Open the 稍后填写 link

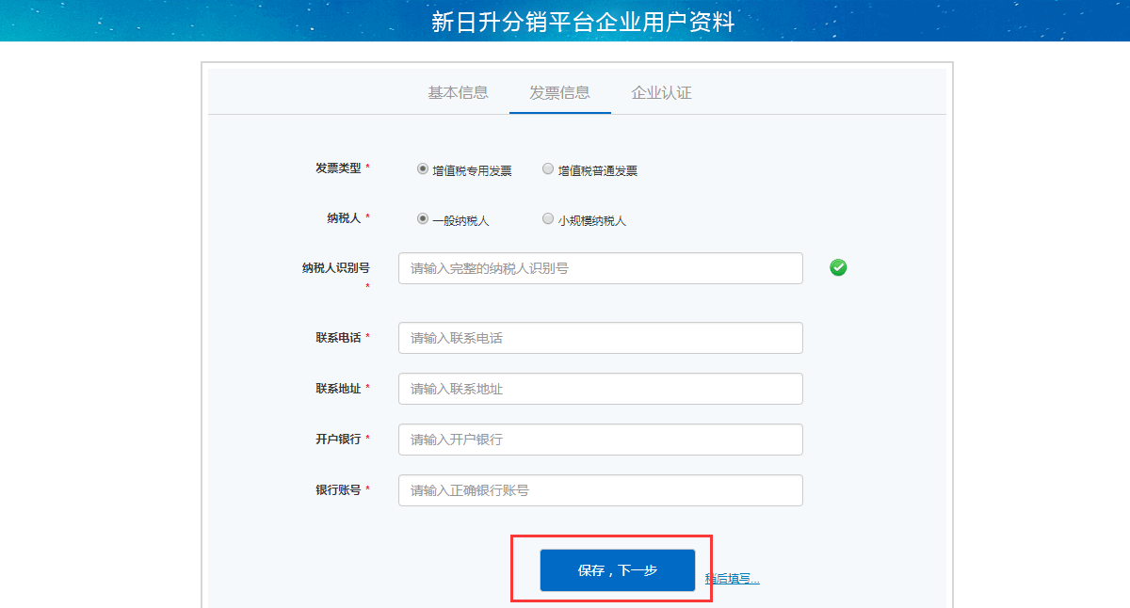(x=732, y=579)
